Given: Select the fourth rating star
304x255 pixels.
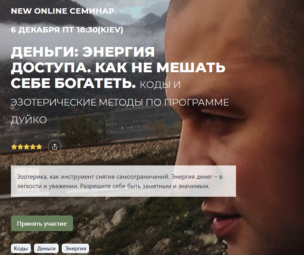Looking at the screenshot, I should point(33,147).
